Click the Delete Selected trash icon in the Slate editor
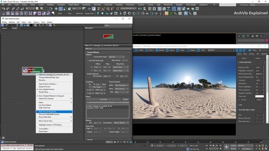This screenshot has width=269, height=151. tap(17, 25)
